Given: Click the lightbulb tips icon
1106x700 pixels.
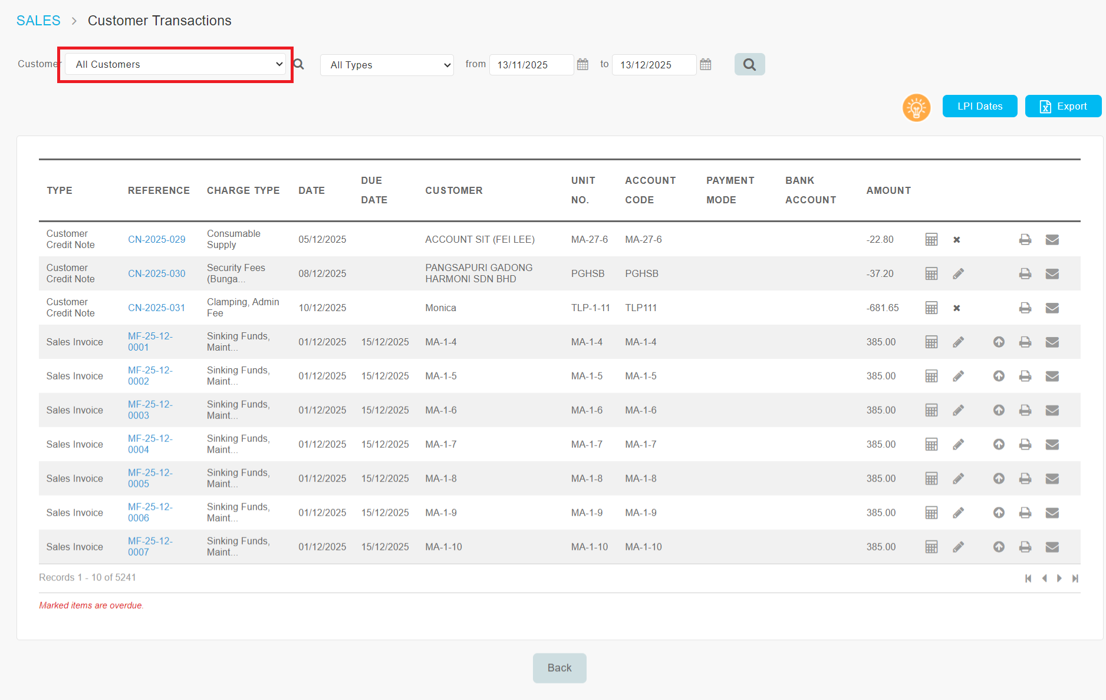Looking at the screenshot, I should click(916, 107).
